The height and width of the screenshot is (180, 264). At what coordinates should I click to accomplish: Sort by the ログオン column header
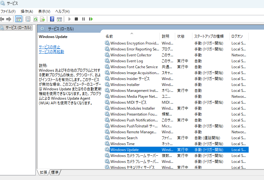[239, 36]
